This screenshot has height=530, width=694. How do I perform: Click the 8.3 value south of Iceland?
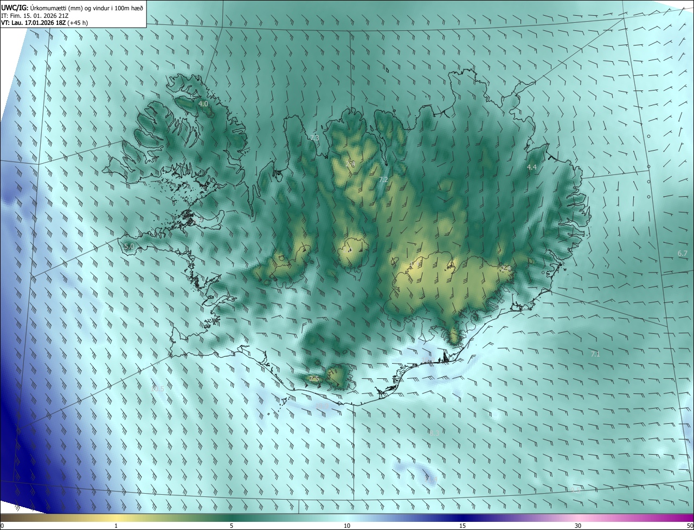point(434,432)
